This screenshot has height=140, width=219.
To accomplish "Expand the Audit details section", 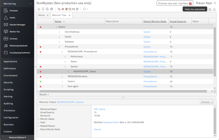I will (x=39, y=122).
